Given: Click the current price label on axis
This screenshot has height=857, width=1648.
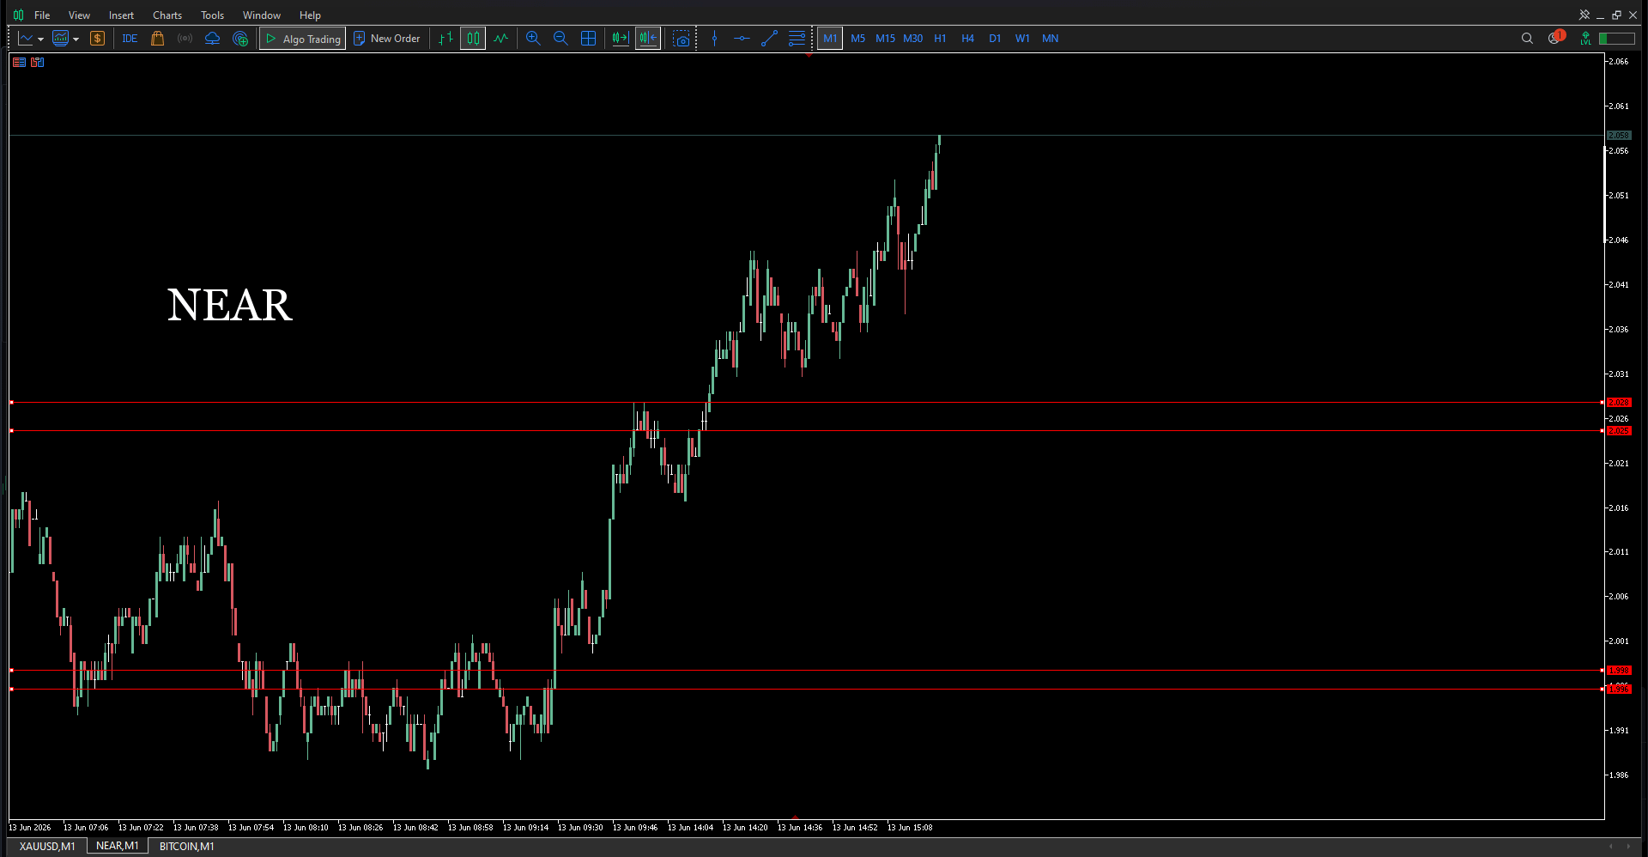Looking at the screenshot, I should pos(1619,136).
